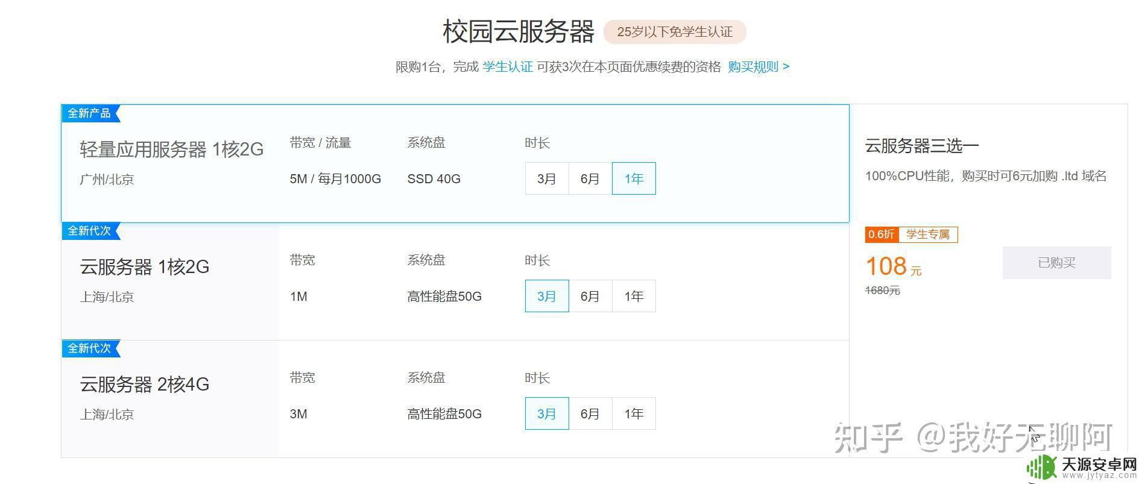Click the 1M bandwidth value
This screenshot has height=484, width=1142.
click(x=298, y=297)
